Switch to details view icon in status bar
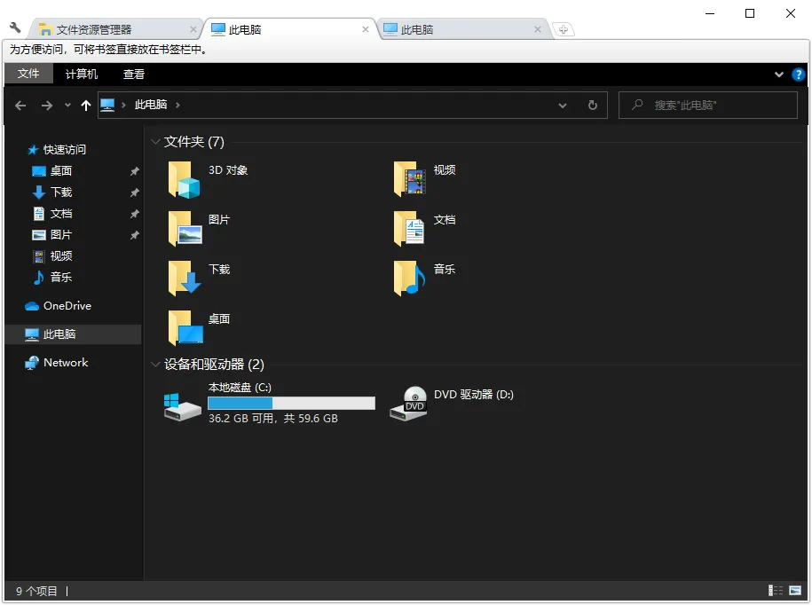Viewport: 812px width, 605px height. click(x=776, y=591)
